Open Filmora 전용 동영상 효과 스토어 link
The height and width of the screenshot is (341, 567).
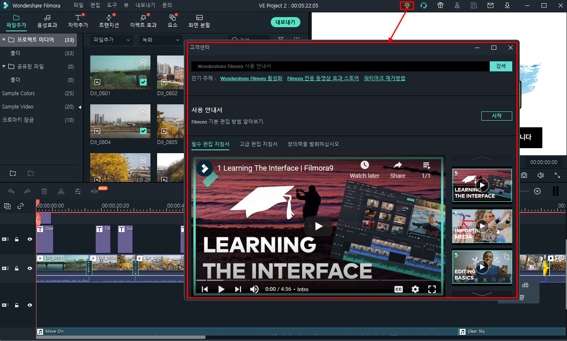click(323, 78)
